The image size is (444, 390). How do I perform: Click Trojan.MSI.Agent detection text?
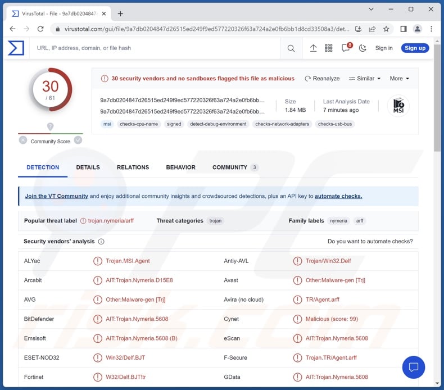click(x=128, y=261)
